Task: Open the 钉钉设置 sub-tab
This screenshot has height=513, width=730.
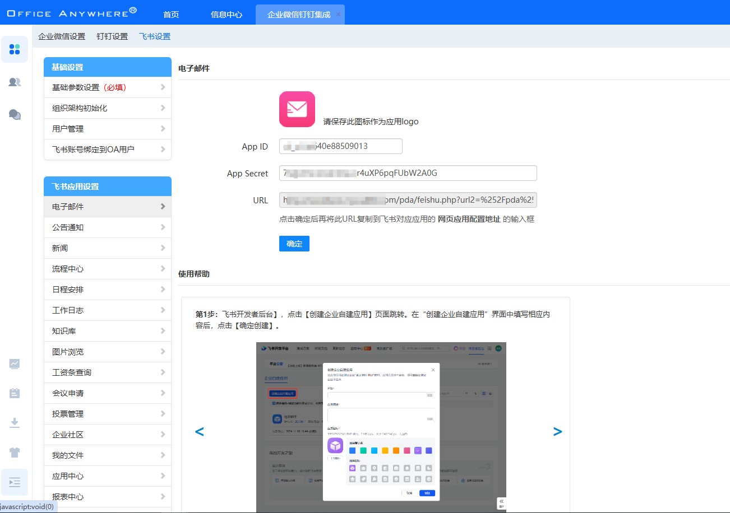Action: [112, 36]
